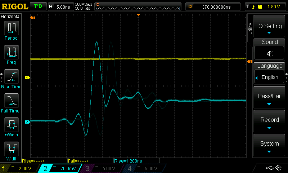
Task: Select the -Width measurement icon
Action: pyautogui.click(x=12, y=148)
